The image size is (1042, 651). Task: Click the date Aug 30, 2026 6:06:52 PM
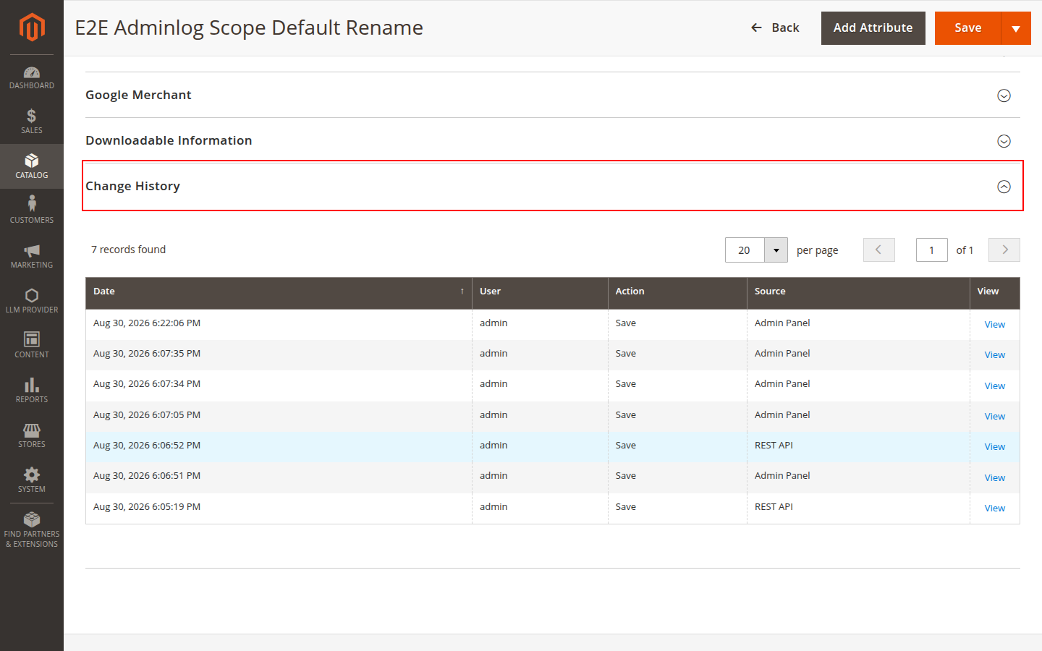[x=147, y=446]
